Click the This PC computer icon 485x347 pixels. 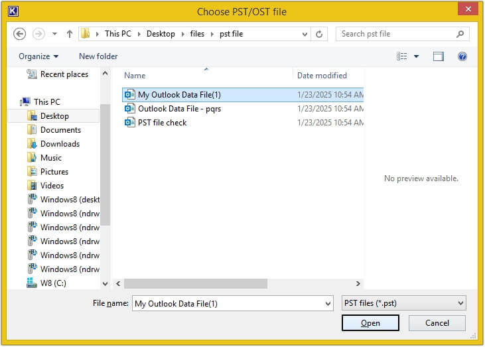coord(25,102)
